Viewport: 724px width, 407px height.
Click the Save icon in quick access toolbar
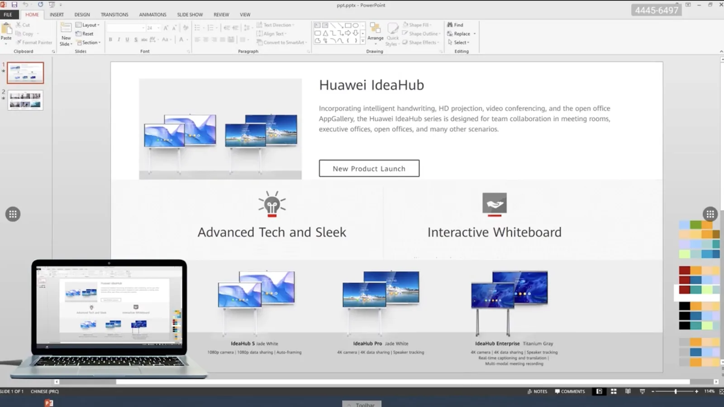14,5
